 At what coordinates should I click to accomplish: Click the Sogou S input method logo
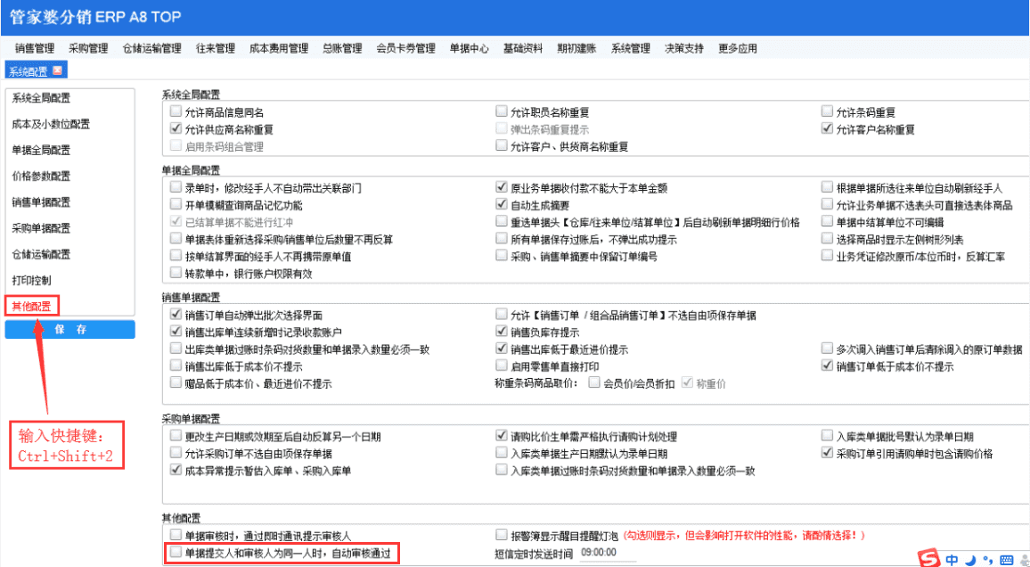click(x=928, y=559)
